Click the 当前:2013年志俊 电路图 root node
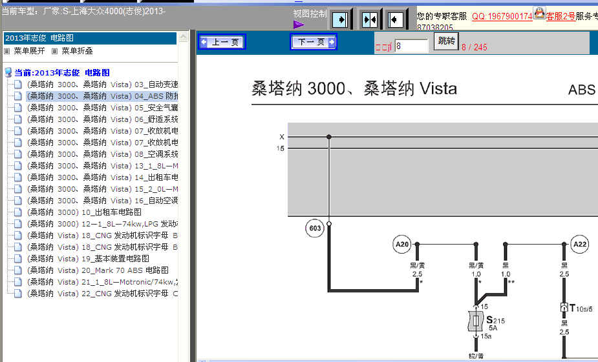 coord(62,73)
